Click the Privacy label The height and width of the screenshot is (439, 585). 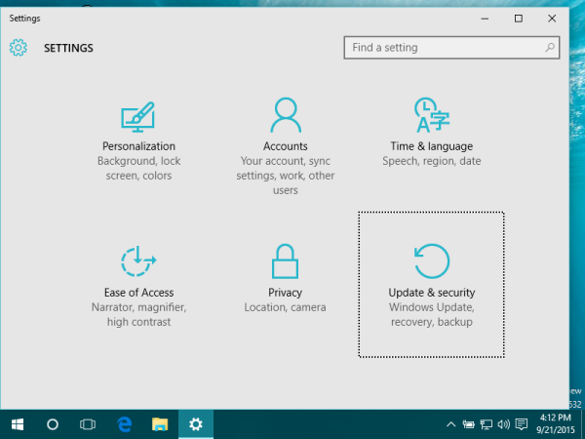point(285,293)
